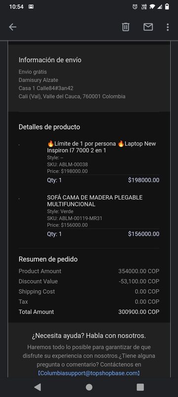Tap the Android home circle button

click(89, 387)
